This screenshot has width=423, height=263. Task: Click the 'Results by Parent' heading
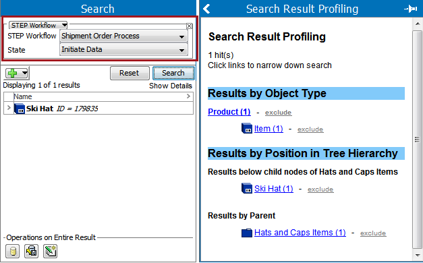click(242, 216)
